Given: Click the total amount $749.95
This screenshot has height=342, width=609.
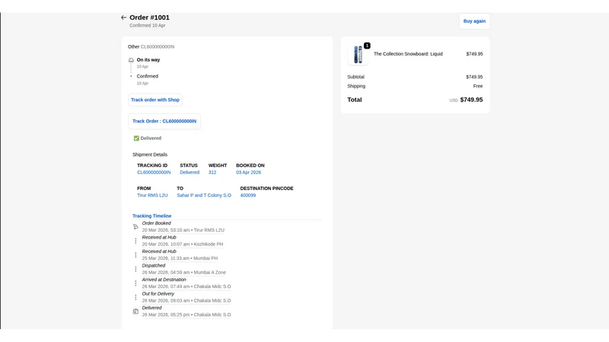Looking at the screenshot, I should 471,100.
